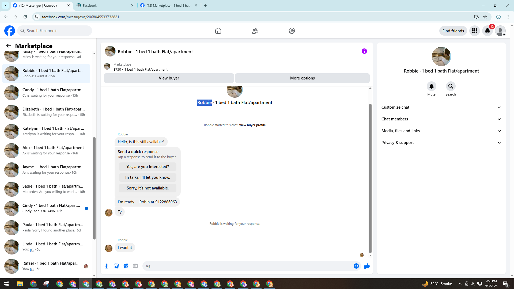Open conversation information icon in chat header

point(364,51)
